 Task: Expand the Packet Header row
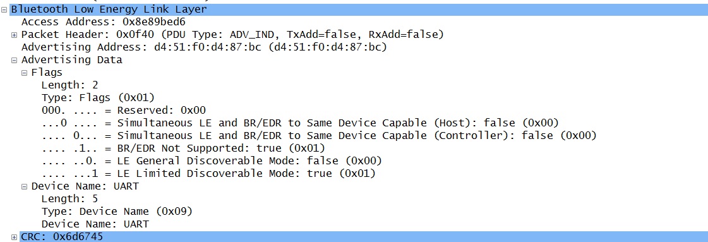click(x=14, y=35)
